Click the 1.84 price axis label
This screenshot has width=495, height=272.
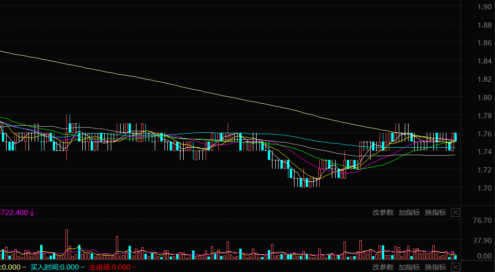click(x=484, y=61)
